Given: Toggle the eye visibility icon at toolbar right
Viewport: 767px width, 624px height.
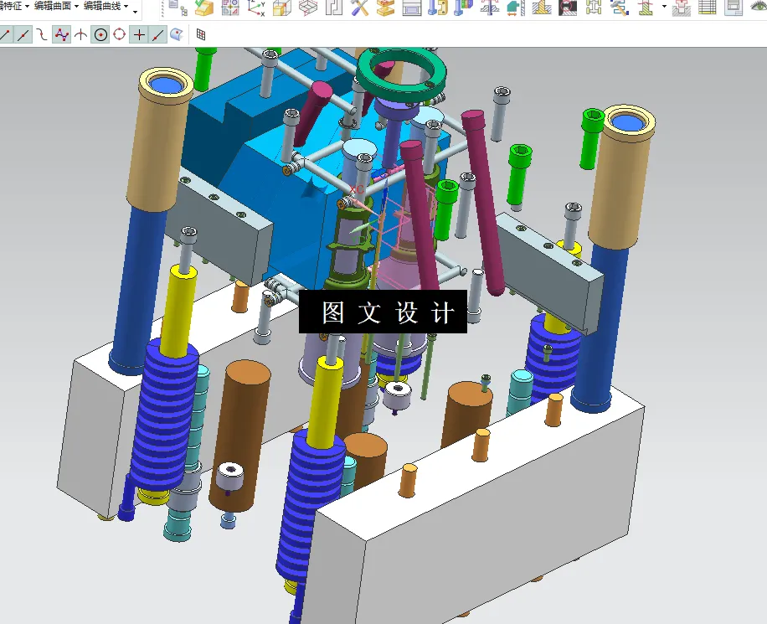Looking at the screenshot, I should pyautogui.click(x=758, y=8).
